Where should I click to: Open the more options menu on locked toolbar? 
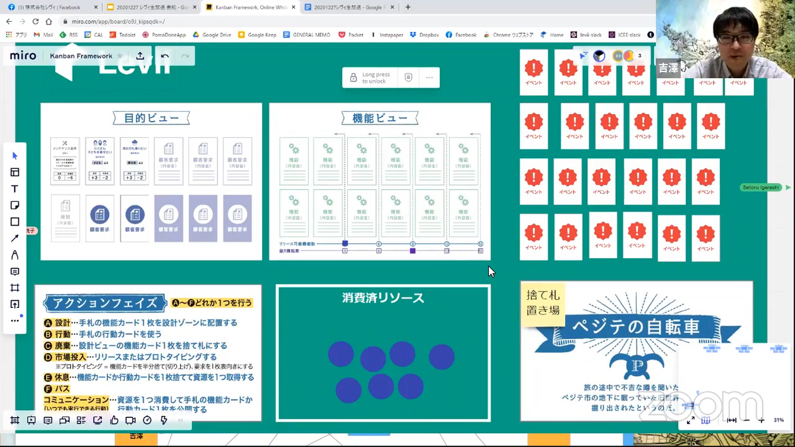(x=429, y=77)
